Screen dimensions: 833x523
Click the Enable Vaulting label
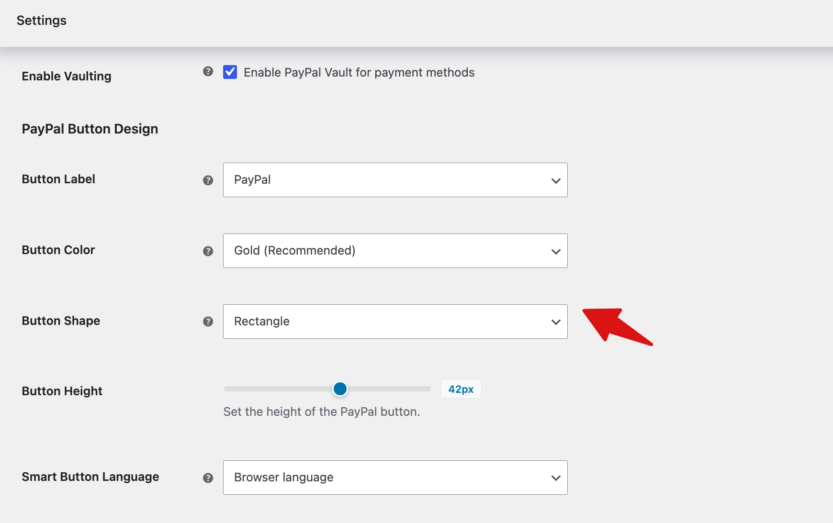(x=67, y=76)
